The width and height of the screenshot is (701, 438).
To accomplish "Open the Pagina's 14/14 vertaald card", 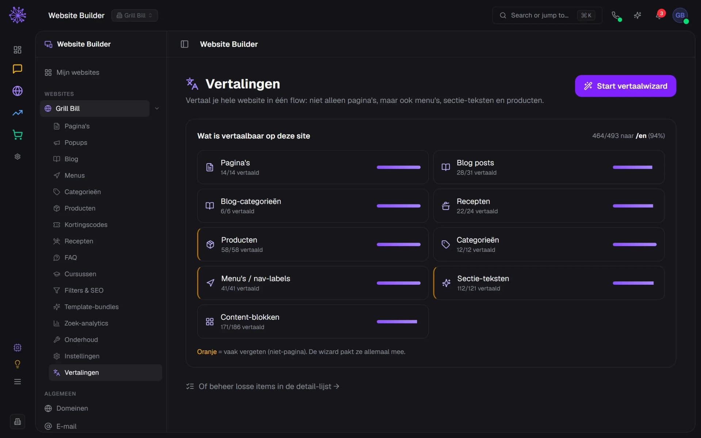I will pos(313,167).
